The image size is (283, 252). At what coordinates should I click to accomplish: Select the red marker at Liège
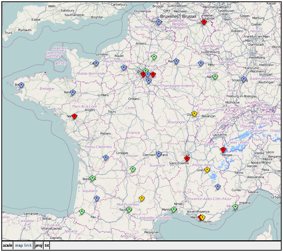coord(204,22)
